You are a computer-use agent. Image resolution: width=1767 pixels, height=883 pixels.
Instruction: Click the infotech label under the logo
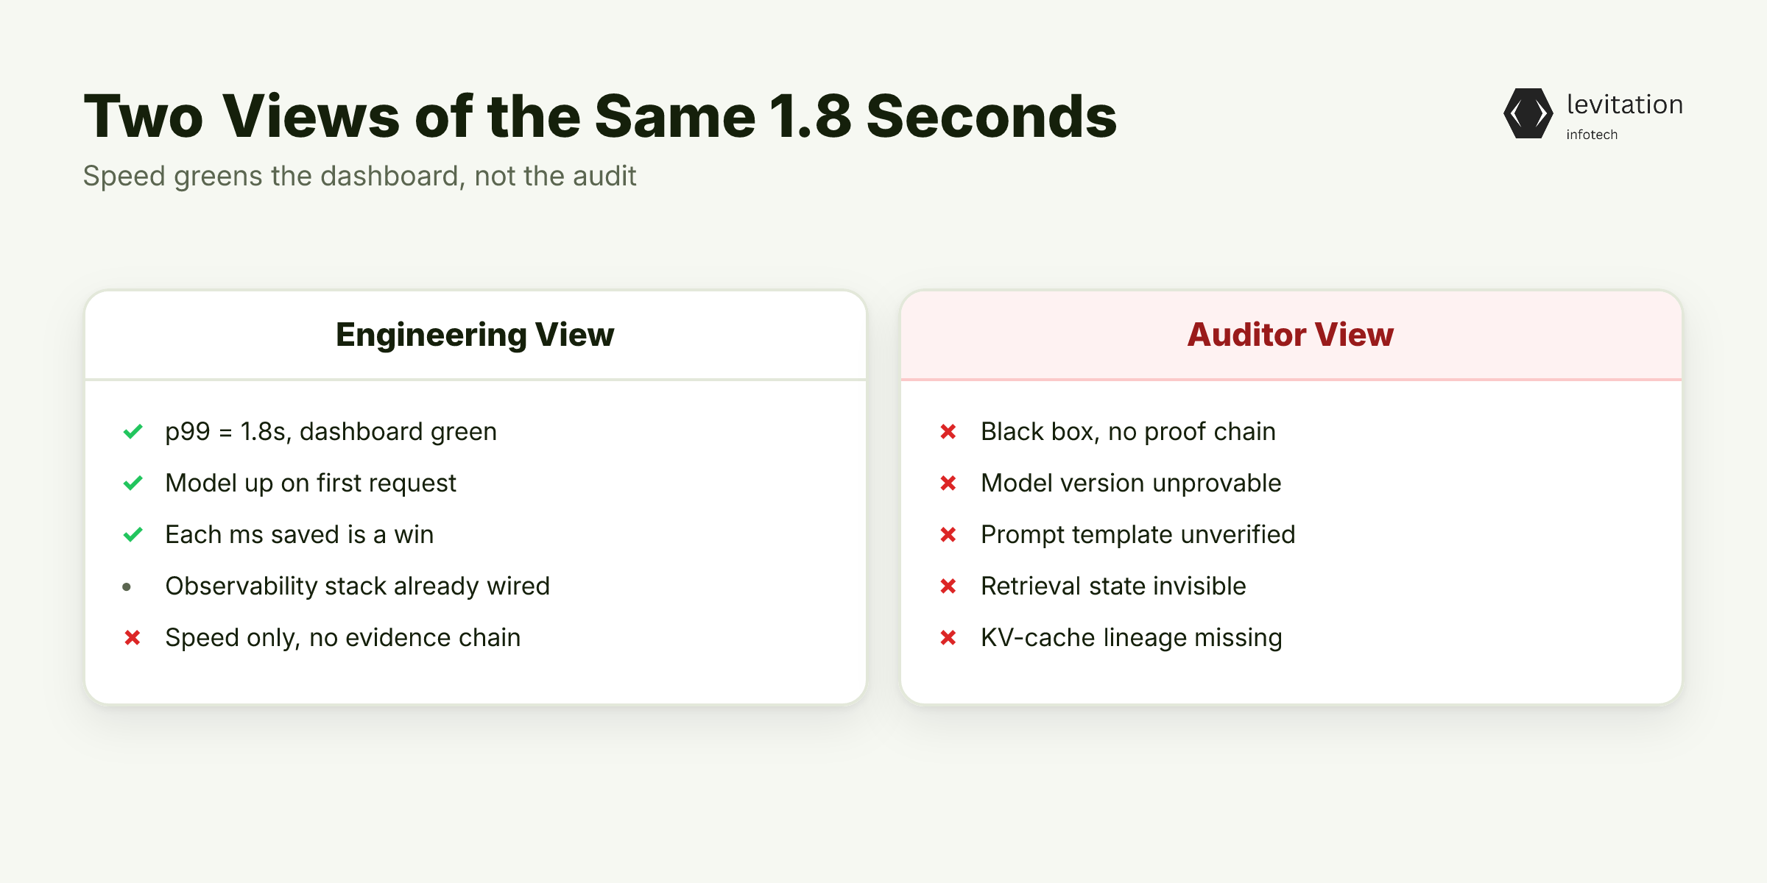1592,135
